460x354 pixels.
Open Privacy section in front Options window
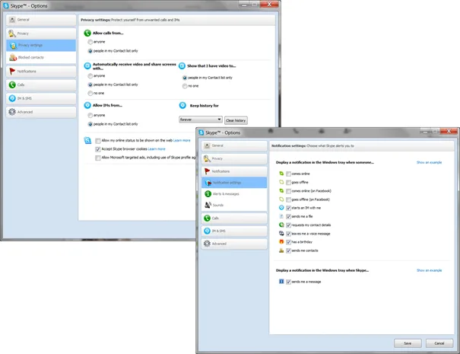click(x=234, y=158)
